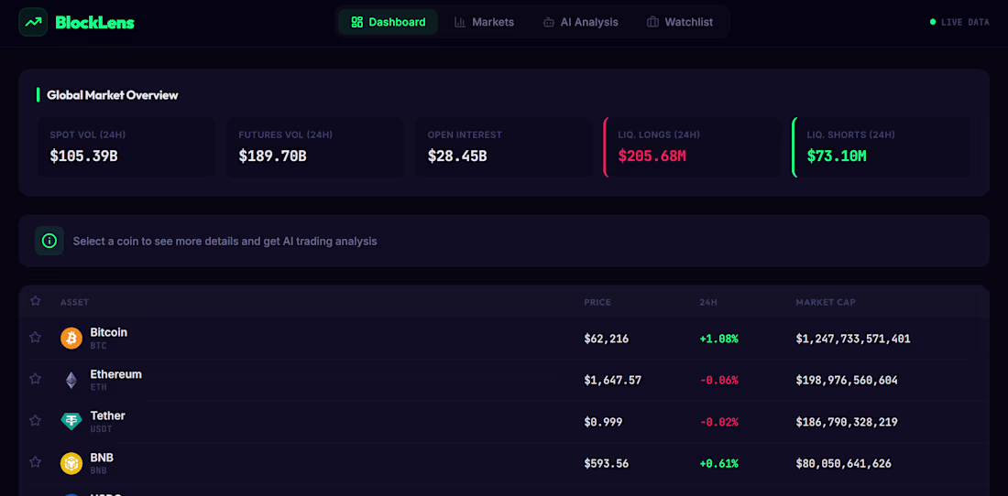Star BNB to add to watchlist
1008x496 pixels.
coord(36,462)
